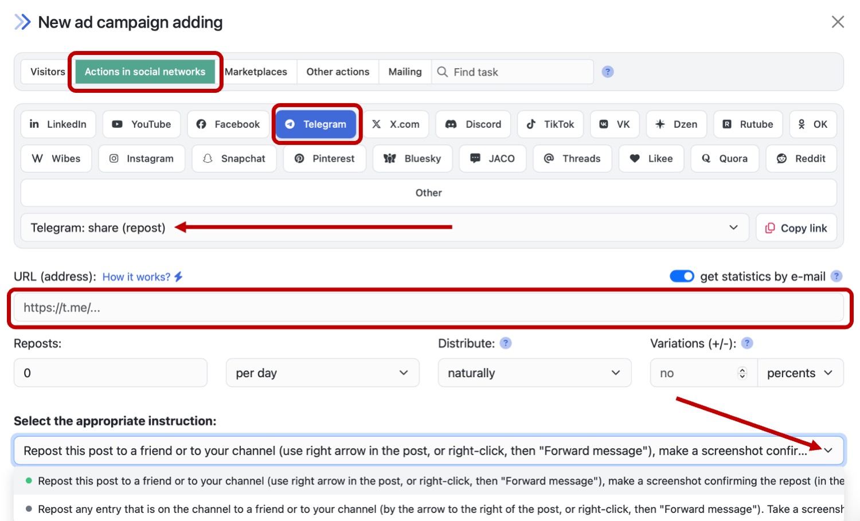This screenshot has width=860, height=521.
Task: Select second repost instruction about any entry
Action: coord(436,509)
